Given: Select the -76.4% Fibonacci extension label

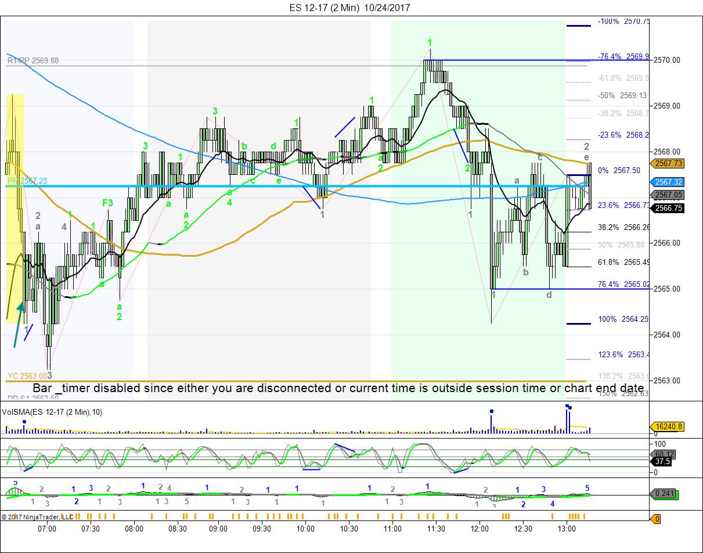Looking at the screenshot, I should click(x=623, y=56).
